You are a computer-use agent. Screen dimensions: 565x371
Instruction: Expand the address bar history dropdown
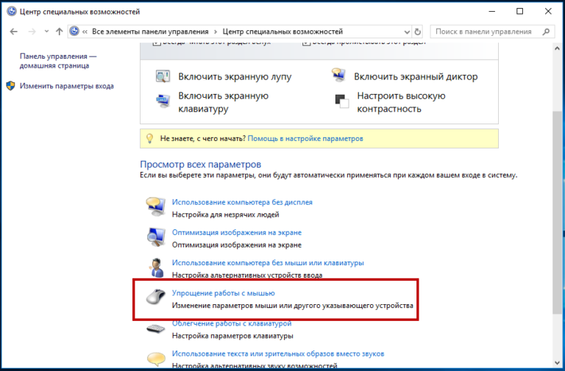click(x=407, y=32)
